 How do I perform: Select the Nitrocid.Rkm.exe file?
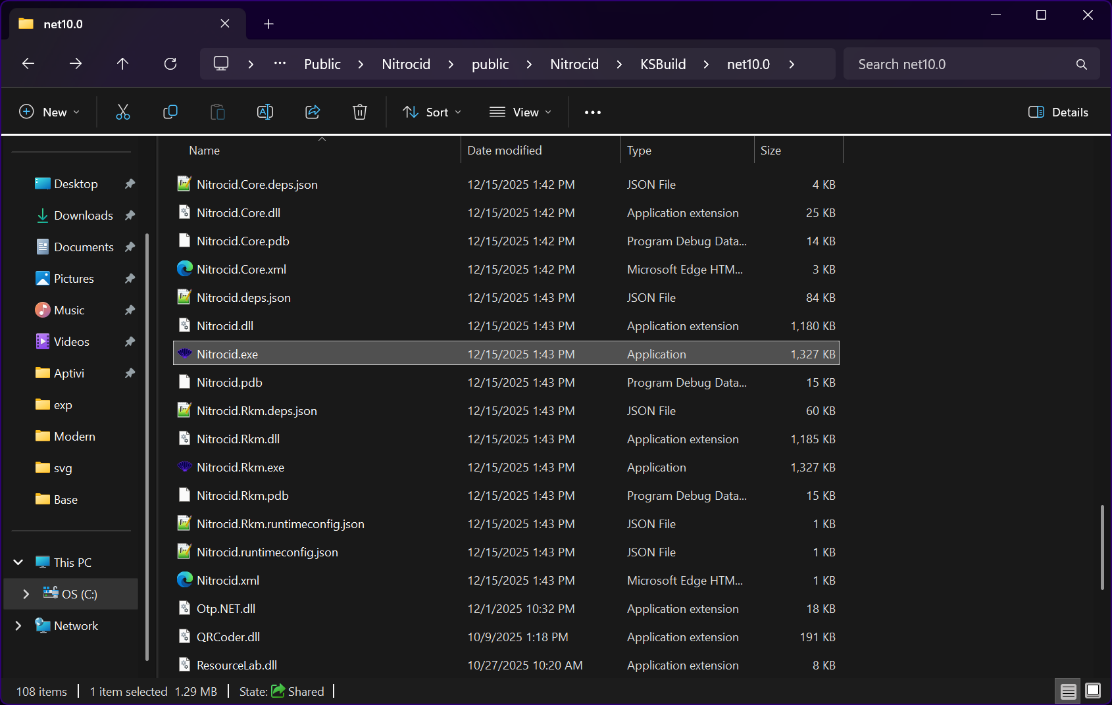tap(240, 468)
